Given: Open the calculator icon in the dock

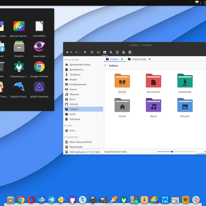Looking at the screenshot, I should pyautogui.click(x=134, y=200).
